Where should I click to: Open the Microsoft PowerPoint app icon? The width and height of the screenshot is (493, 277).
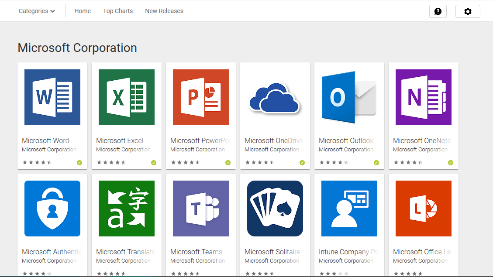click(x=200, y=97)
